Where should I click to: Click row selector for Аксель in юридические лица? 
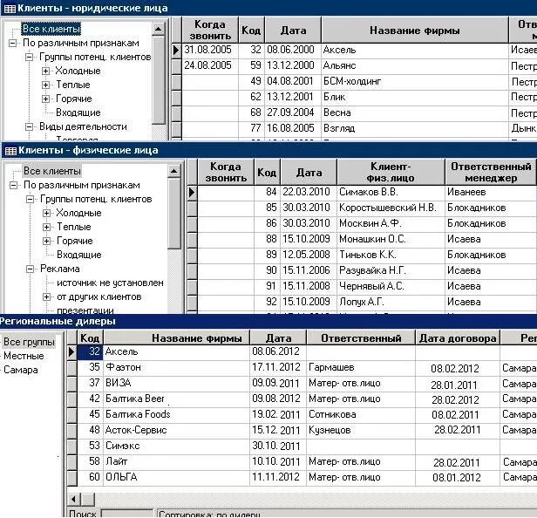(x=176, y=51)
